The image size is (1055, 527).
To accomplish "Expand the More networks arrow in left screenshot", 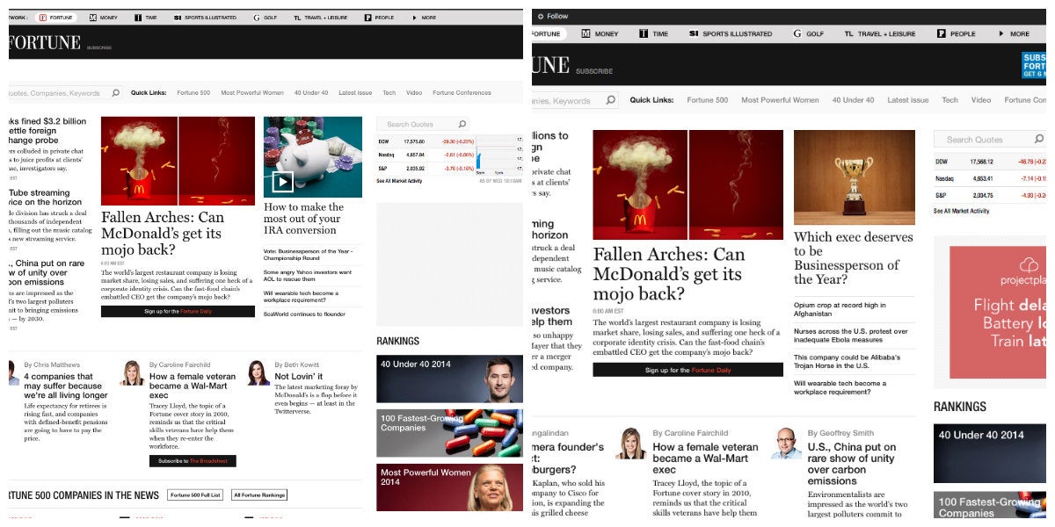I will 414,18.
